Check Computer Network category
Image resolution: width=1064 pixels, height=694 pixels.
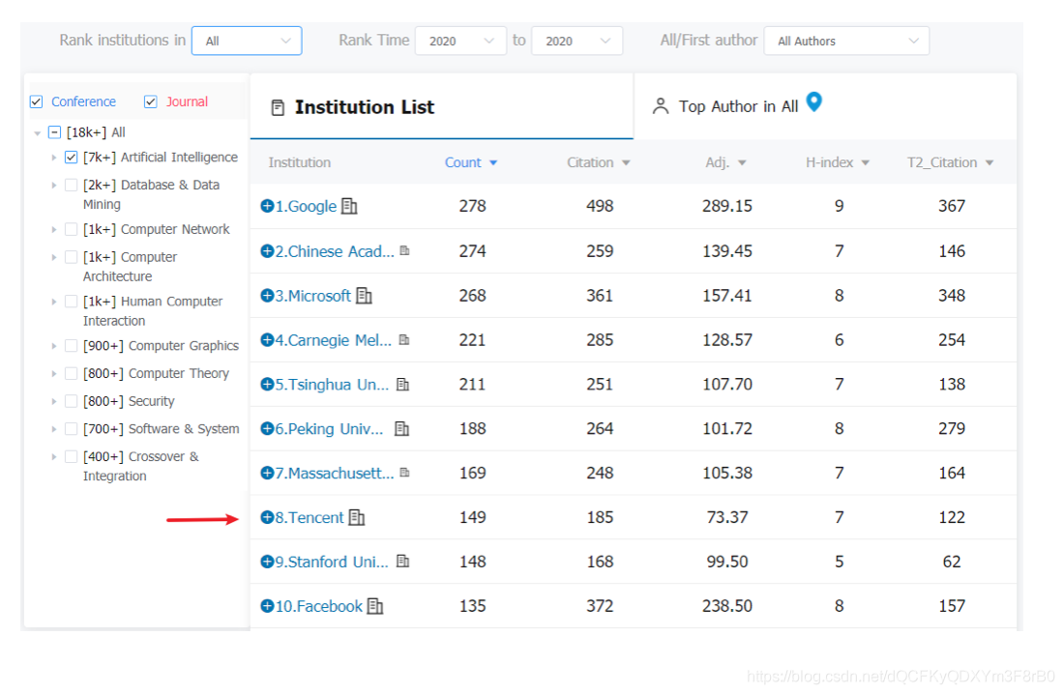pyautogui.click(x=71, y=229)
